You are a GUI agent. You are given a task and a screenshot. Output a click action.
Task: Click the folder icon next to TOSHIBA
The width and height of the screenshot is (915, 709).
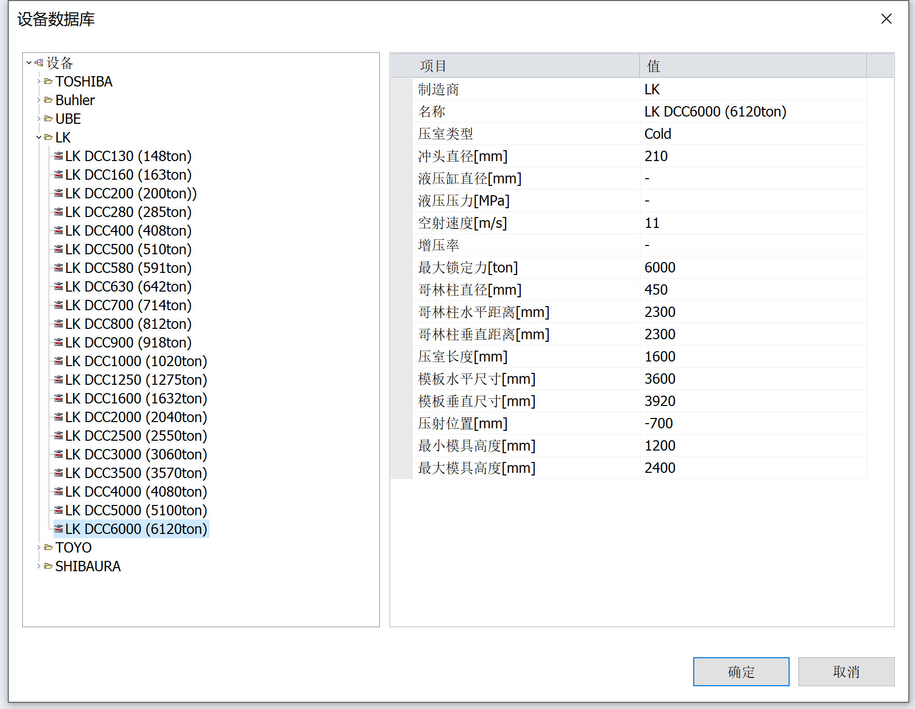coord(49,81)
